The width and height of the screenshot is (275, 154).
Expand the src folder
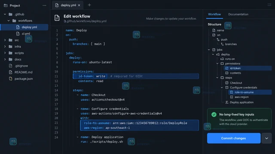pos(5,40)
